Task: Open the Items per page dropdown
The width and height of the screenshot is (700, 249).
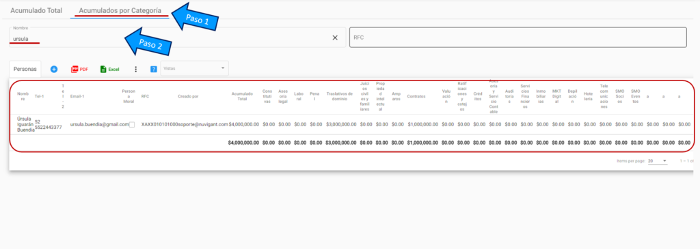Action: (658, 161)
